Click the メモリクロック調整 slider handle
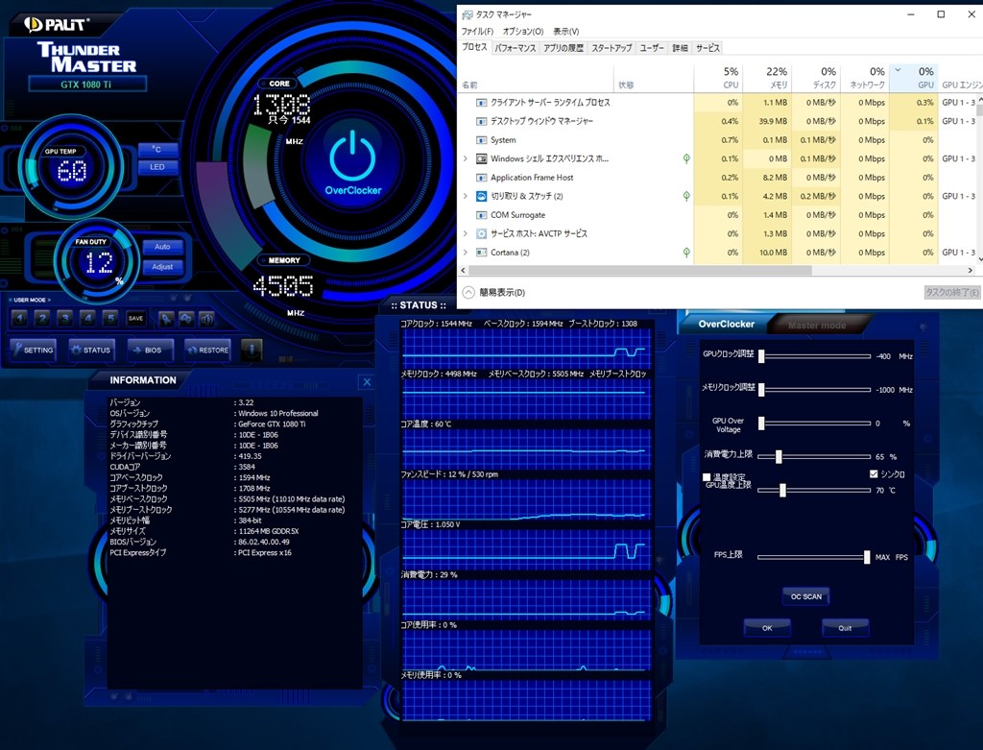This screenshot has width=983, height=750. pyautogui.click(x=761, y=390)
